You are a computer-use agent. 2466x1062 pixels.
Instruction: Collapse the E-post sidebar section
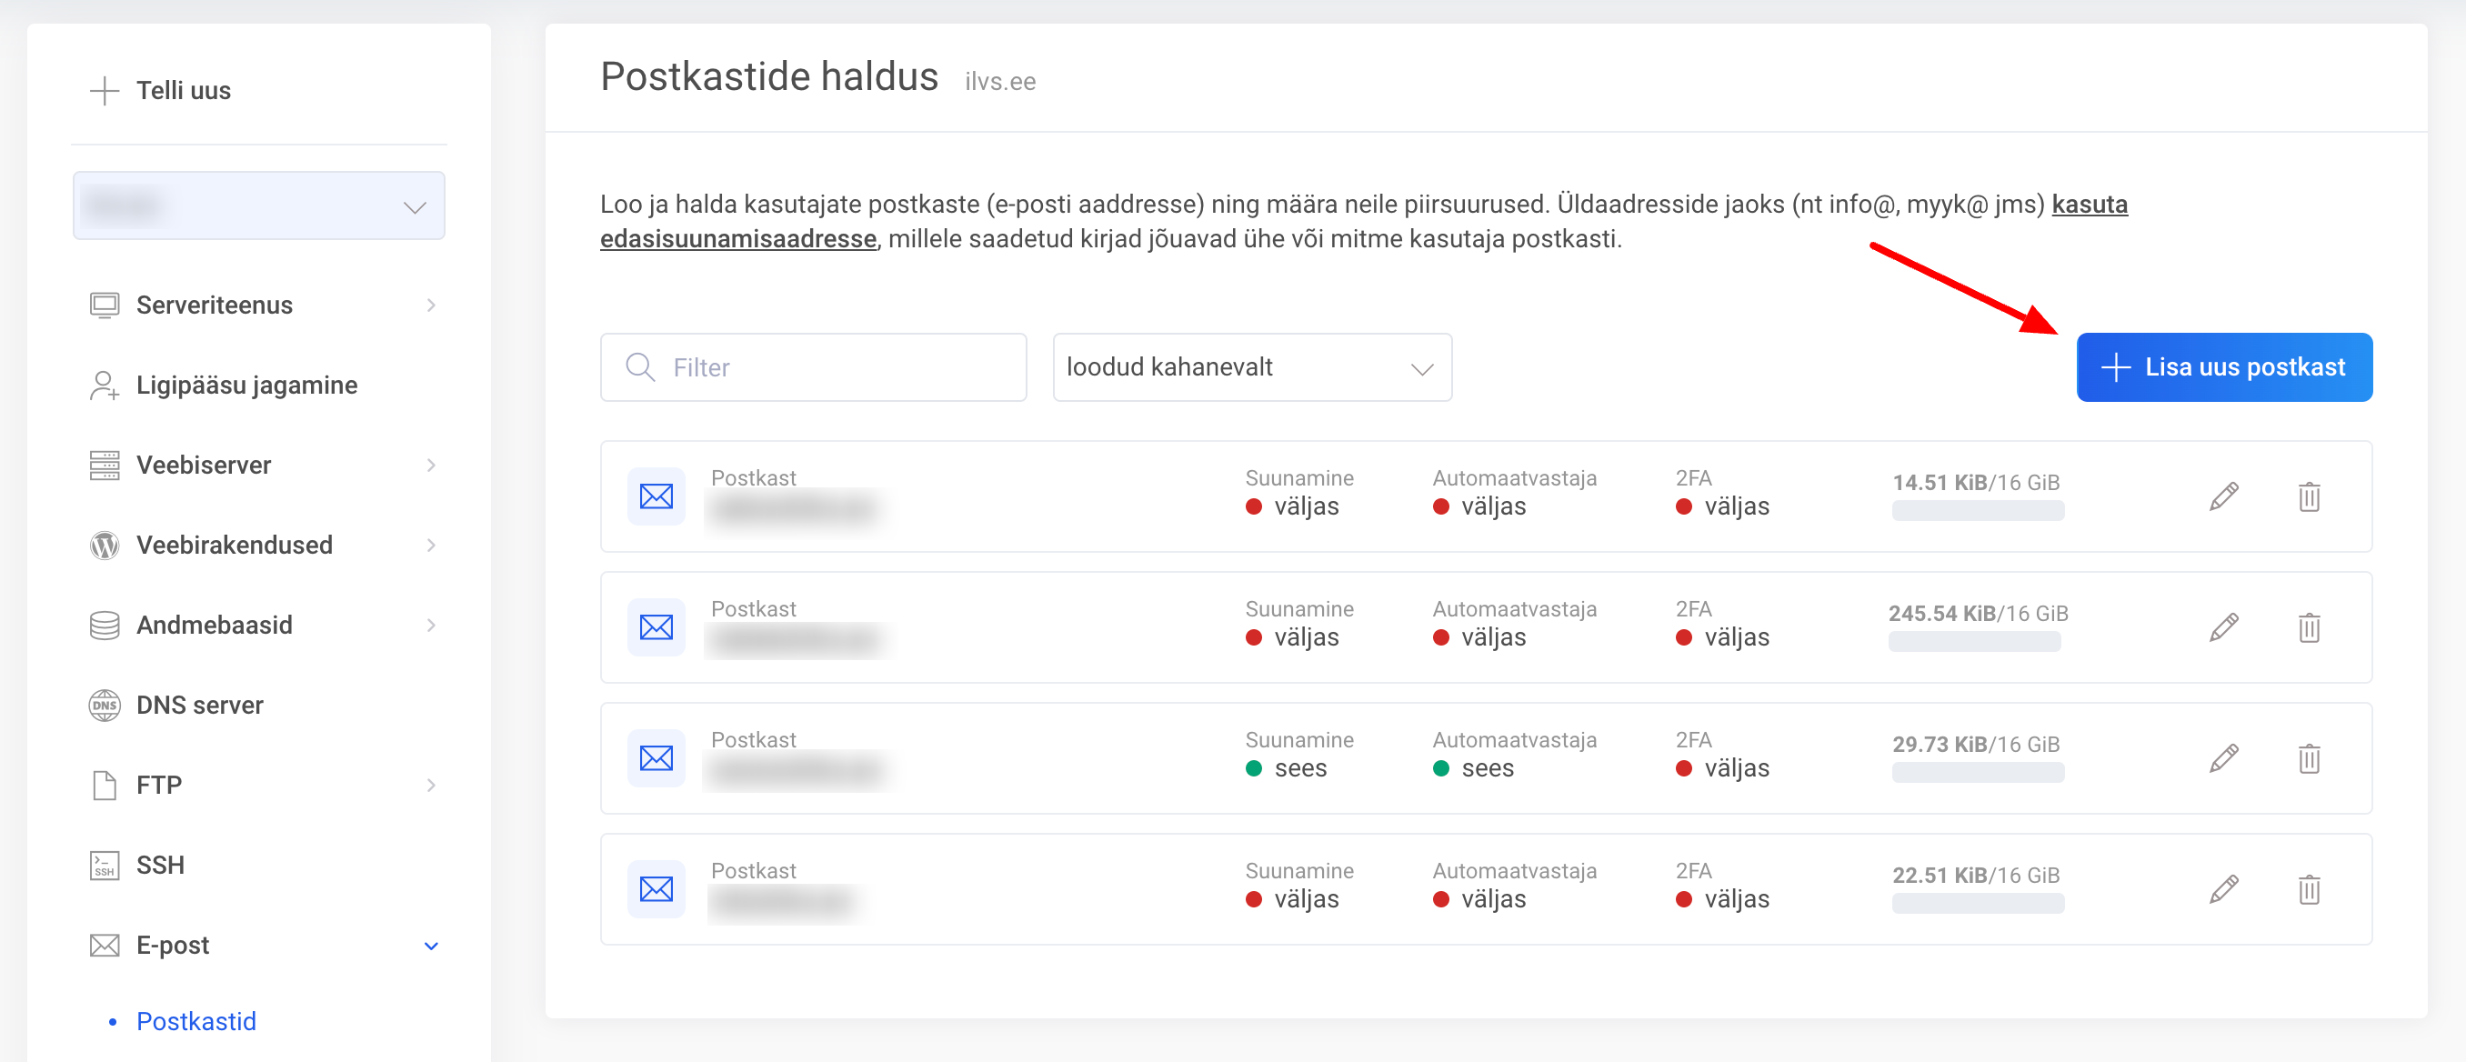click(x=431, y=946)
